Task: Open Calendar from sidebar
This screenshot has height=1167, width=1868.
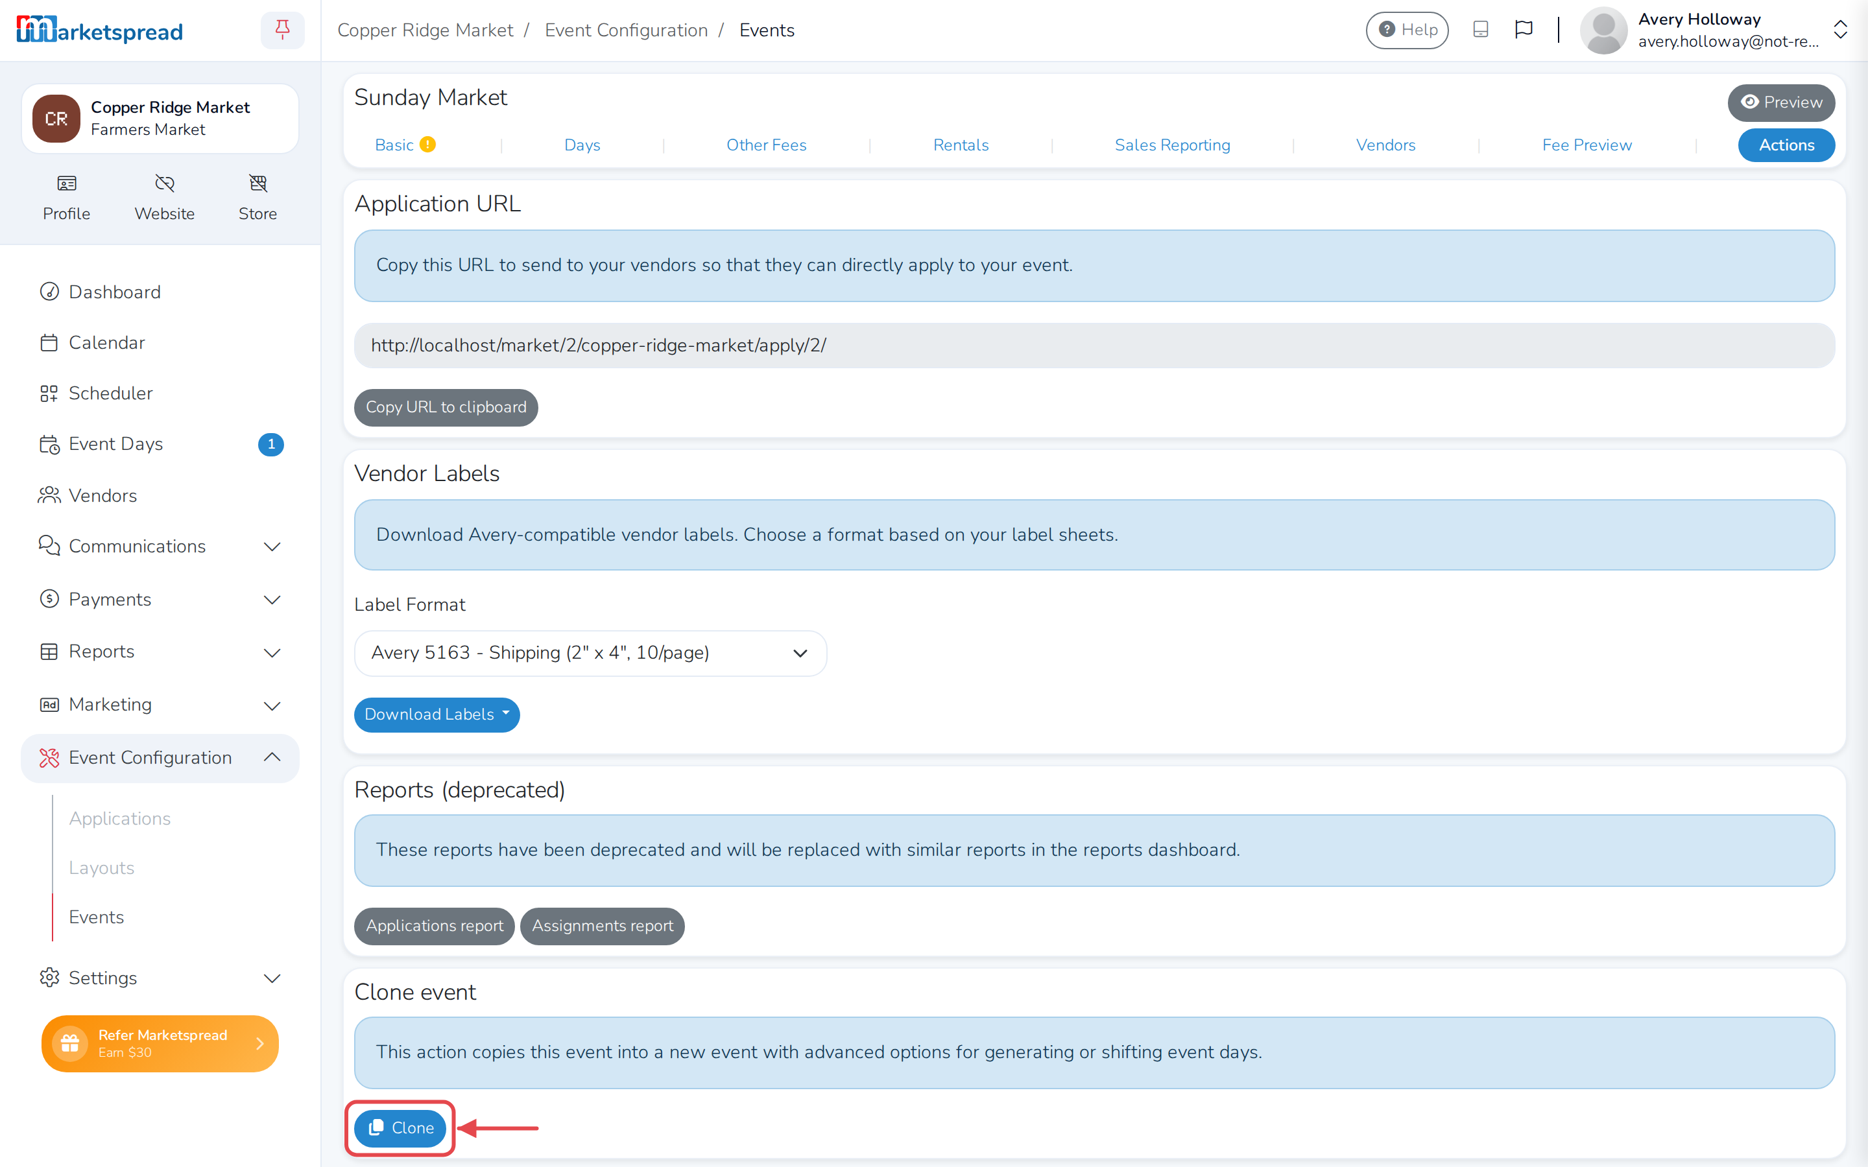Action: click(x=160, y=343)
